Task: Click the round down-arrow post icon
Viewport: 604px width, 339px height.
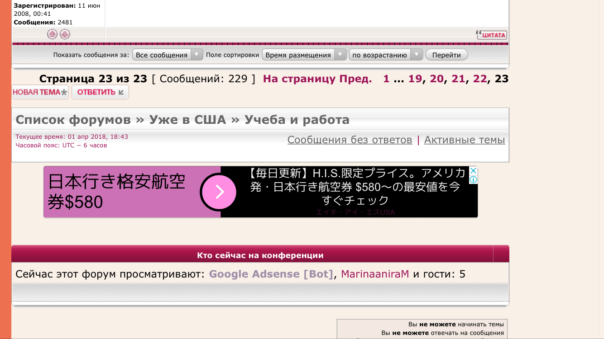Action: coord(65,34)
